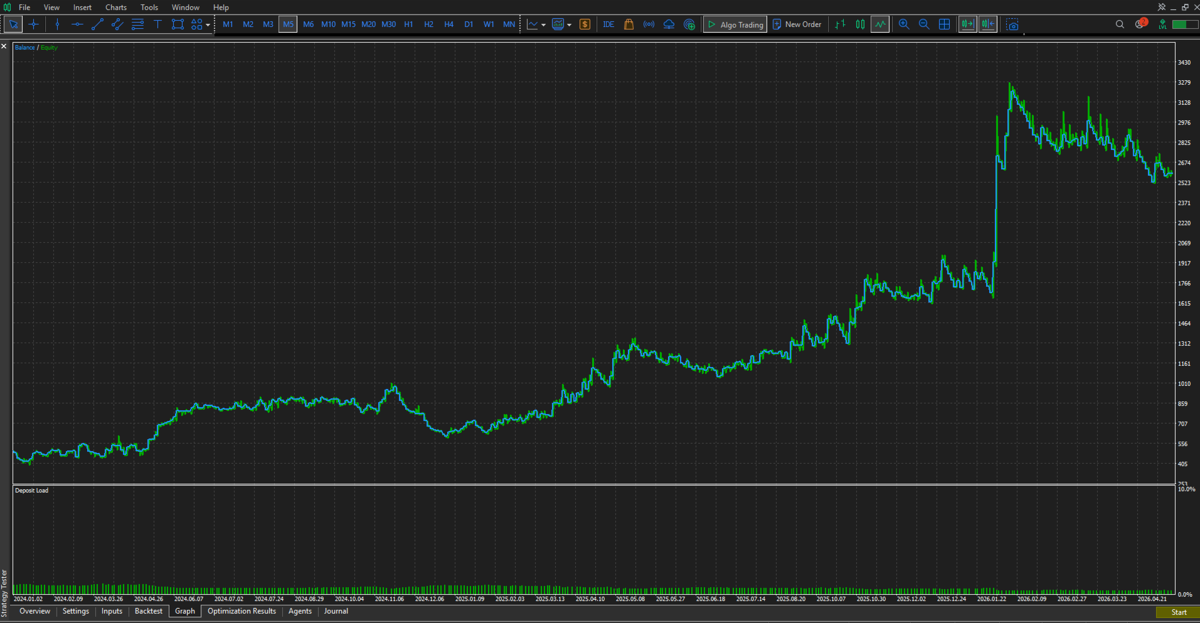Switch to the Optimization Results tab
This screenshot has width=1200, height=623.
[x=242, y=612]
